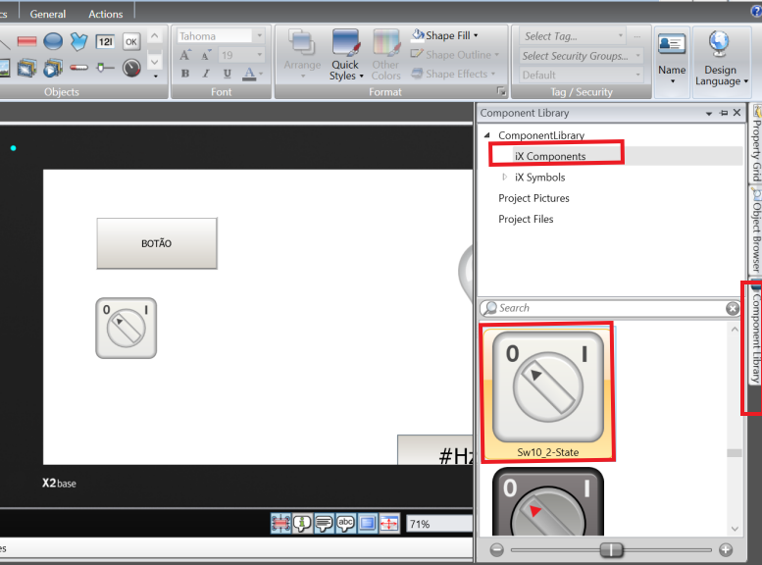Screen dimensions: 762x565
Task: Click the BOTÃO button on canvas
Action: tap(157, 243)
